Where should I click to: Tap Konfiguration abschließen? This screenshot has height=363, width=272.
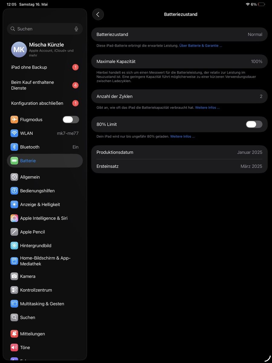click(x=45, y=103)
